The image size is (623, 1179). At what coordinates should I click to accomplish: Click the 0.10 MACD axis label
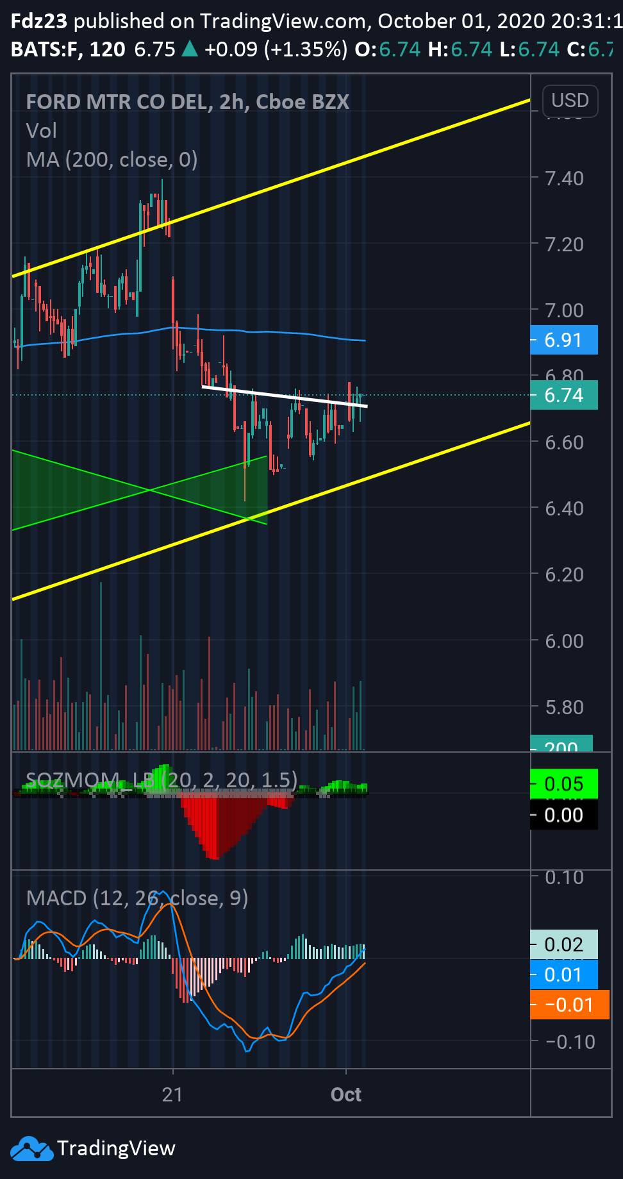click(564, 877)
